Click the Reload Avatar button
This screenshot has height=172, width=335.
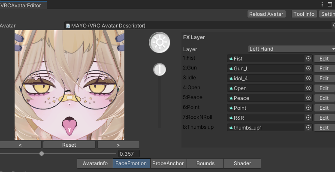pos(266,14)
